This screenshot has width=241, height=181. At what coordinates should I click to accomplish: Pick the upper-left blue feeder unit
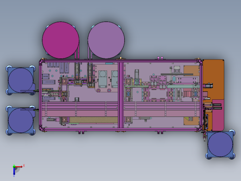click(x=21, y=80)
